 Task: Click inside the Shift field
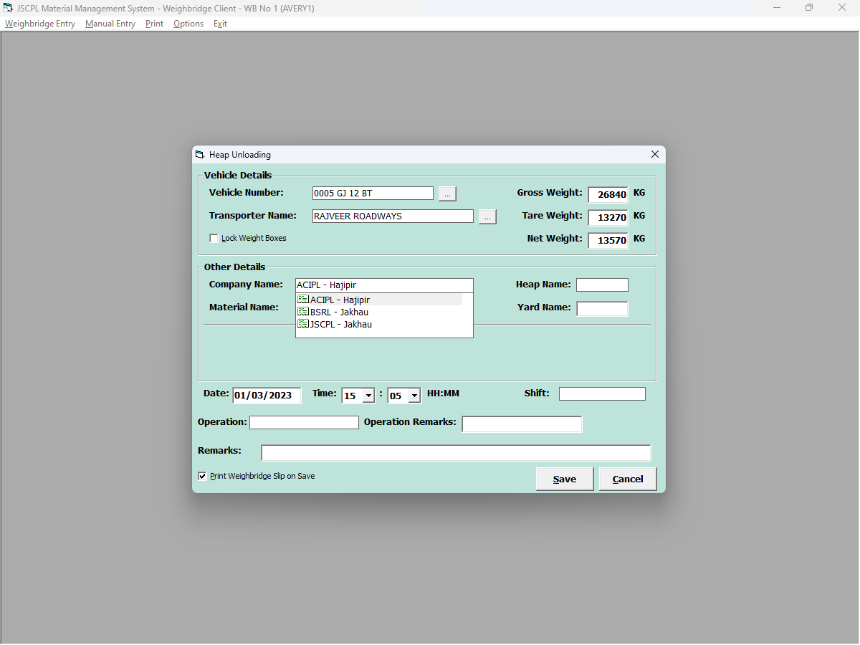(x=602, y=393)
